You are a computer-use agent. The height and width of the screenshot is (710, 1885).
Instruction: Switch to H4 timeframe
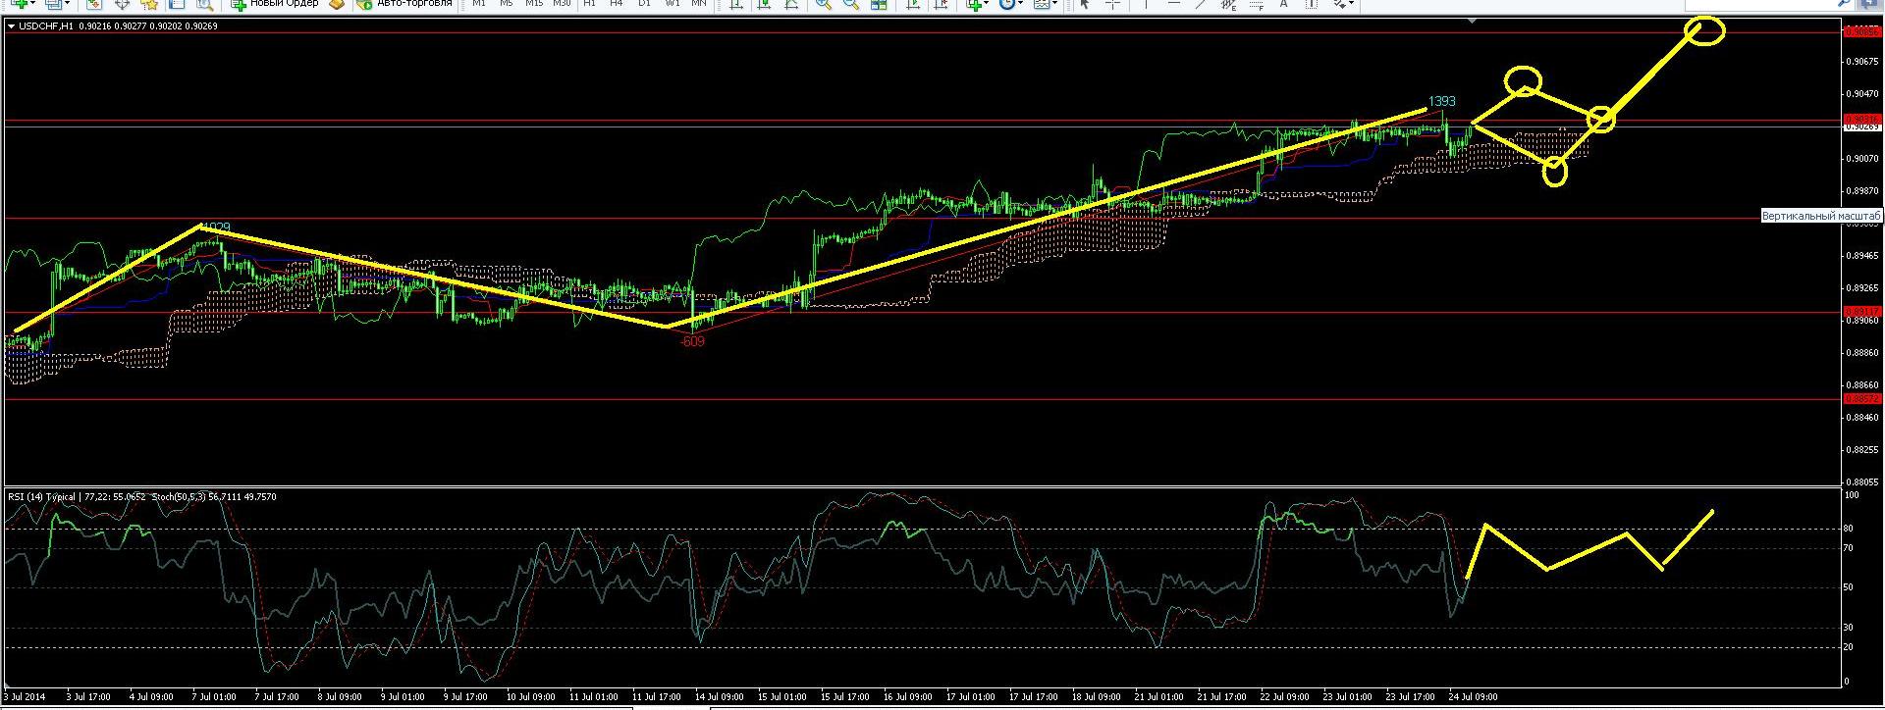pyautogui.click(x=617, y=4)
